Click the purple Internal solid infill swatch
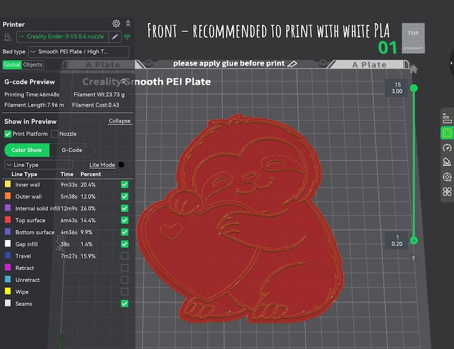 (8, 208)
